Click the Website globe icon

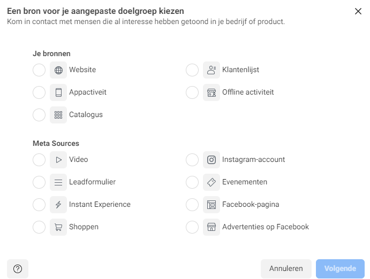click(58, 70)
